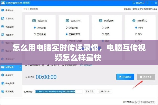Image resolution: width=158 pixels, height=105 pixels.
Task: Click the output path input field
Action: 58,92
